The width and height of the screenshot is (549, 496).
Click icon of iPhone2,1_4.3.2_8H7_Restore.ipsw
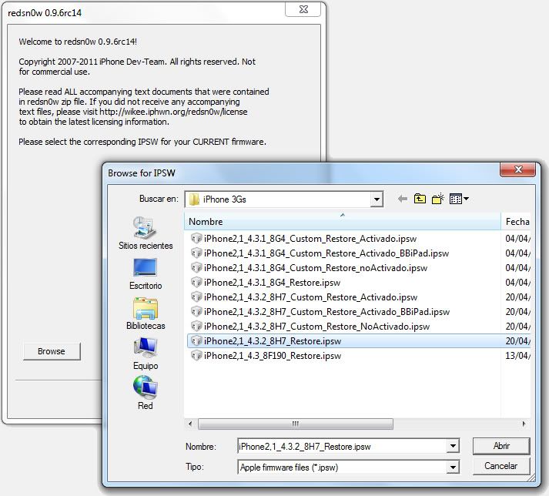[196, 341]
